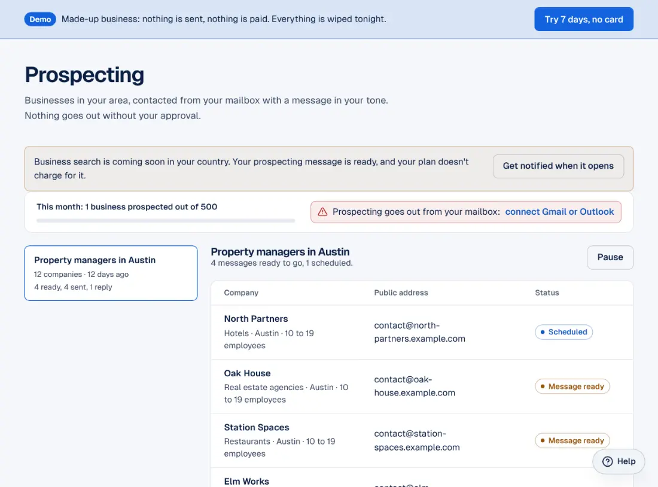This screenshot has width=658, height=487.
Task: Click 'Made-up business' demo banner text
Action: [x=224, y=19]
